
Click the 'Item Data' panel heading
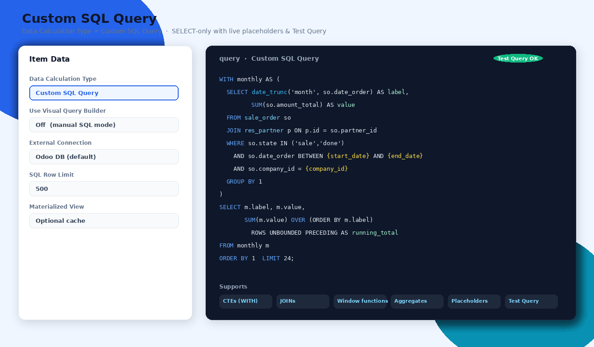point(49,59)
